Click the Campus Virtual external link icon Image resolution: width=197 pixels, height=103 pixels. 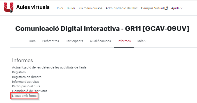pos(166,8)
